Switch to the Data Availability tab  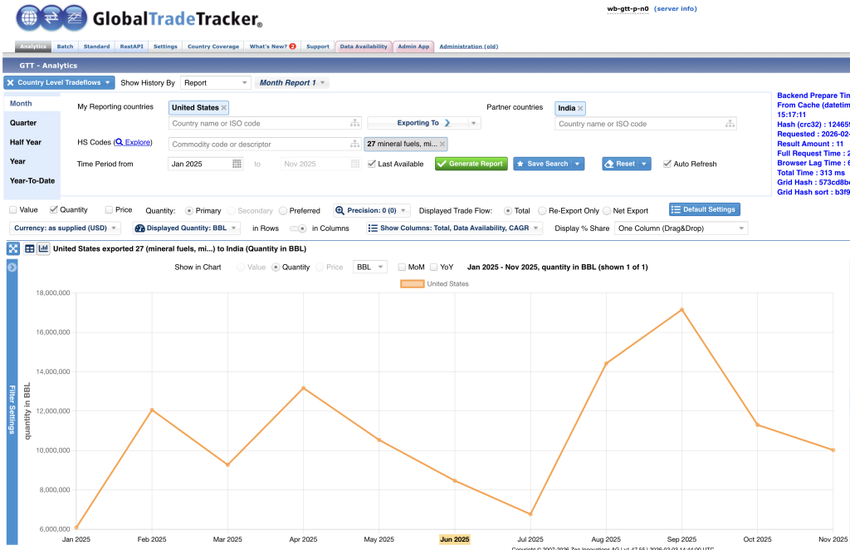click(x=364, y=47)
